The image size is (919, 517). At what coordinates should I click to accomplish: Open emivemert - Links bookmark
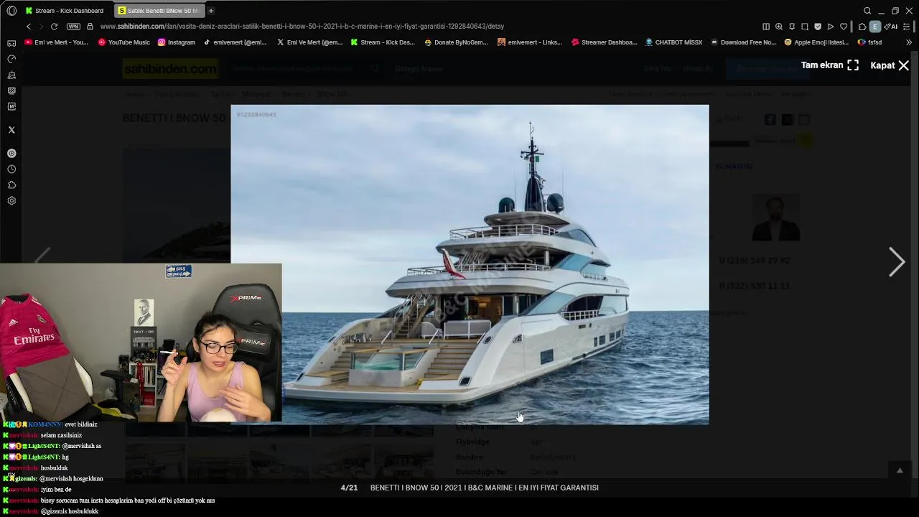point(530,42)
